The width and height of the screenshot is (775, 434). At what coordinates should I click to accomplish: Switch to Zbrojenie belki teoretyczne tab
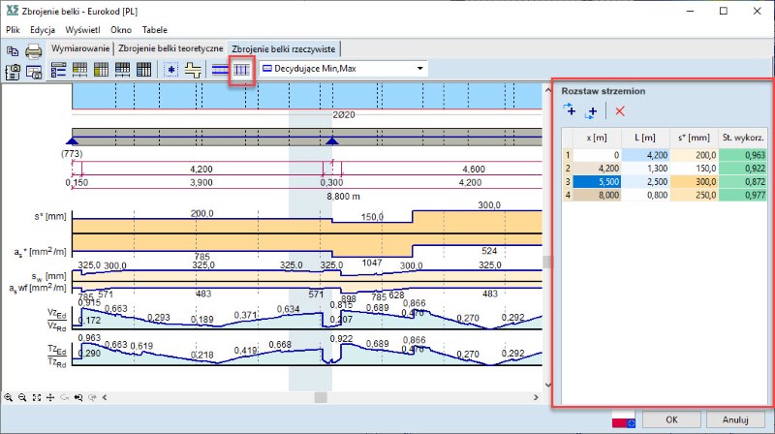tap(170, 48)
